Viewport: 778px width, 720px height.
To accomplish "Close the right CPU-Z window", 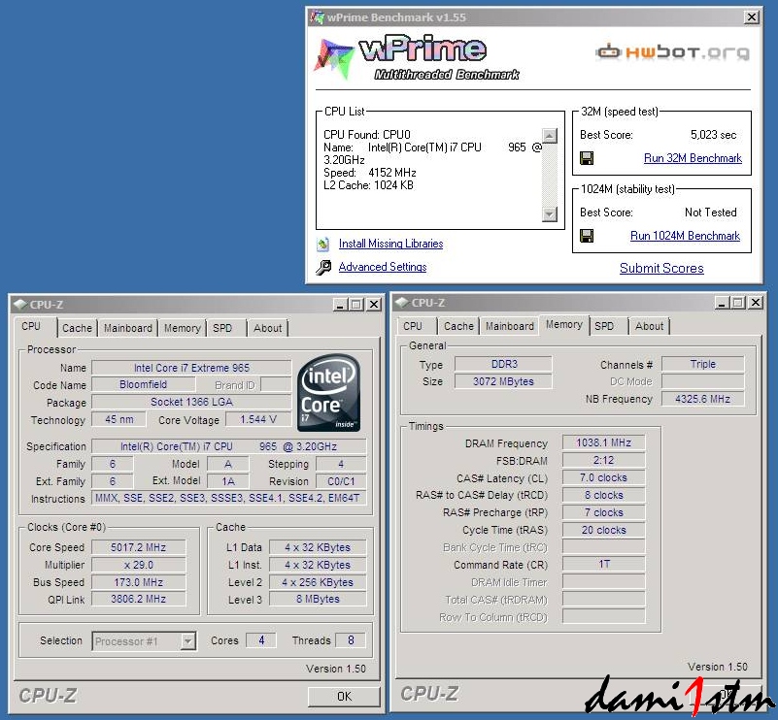I will (756, 303).
